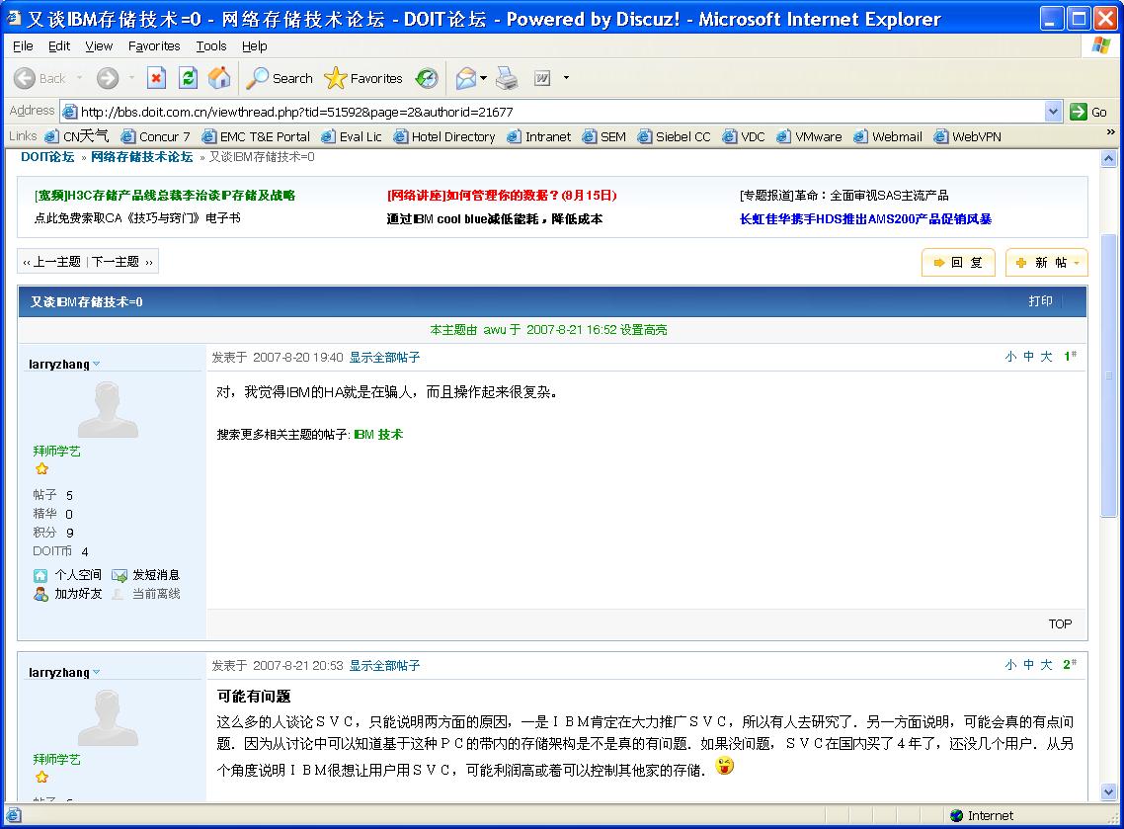Print page using printer icon

[507, 78]
